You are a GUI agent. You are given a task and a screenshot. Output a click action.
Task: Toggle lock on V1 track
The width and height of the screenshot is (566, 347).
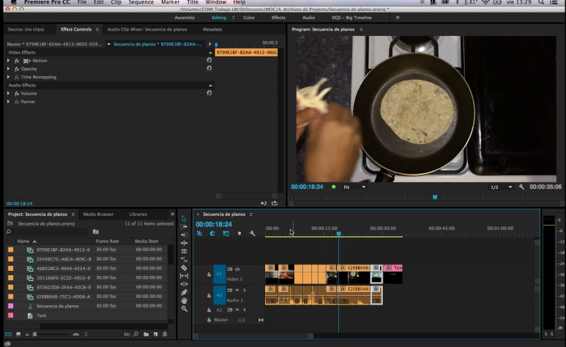click(209, 275)
